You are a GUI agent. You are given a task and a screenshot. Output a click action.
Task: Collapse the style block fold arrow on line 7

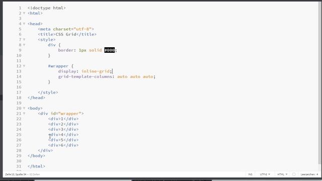click(24, 39)
